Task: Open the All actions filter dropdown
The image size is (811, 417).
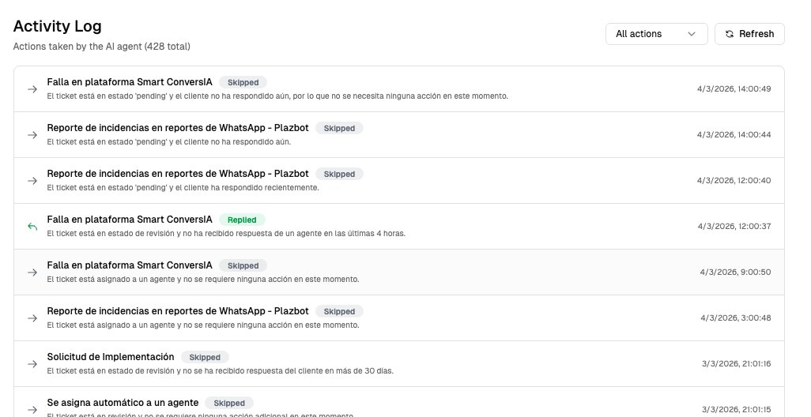Action: [656, 34]
